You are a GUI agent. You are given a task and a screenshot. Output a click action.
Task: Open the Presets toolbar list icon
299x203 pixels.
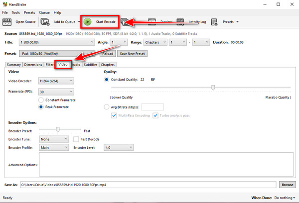coord(214,22)
